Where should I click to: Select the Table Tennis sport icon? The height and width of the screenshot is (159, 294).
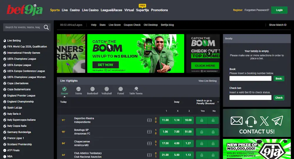(x=136, y=89)
